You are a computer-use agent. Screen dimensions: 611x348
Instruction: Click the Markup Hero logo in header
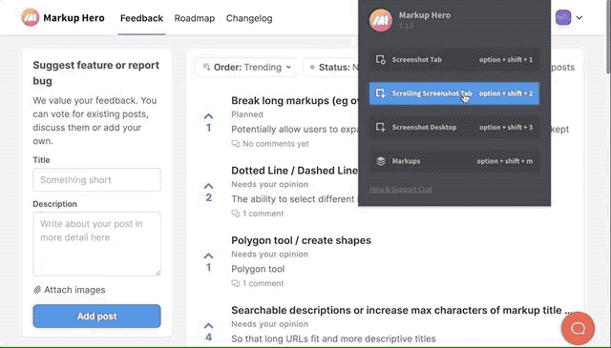[30, 18]
